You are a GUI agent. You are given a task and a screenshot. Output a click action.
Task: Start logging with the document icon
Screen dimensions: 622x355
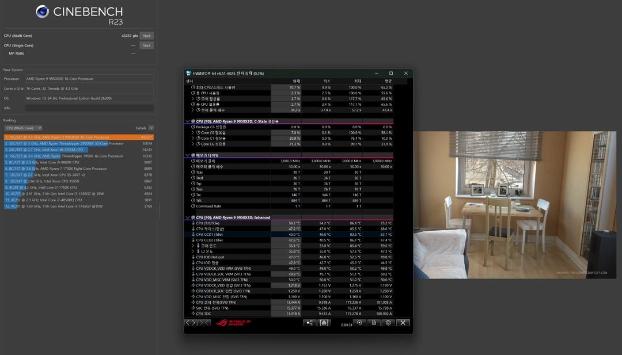click(374, 323)
